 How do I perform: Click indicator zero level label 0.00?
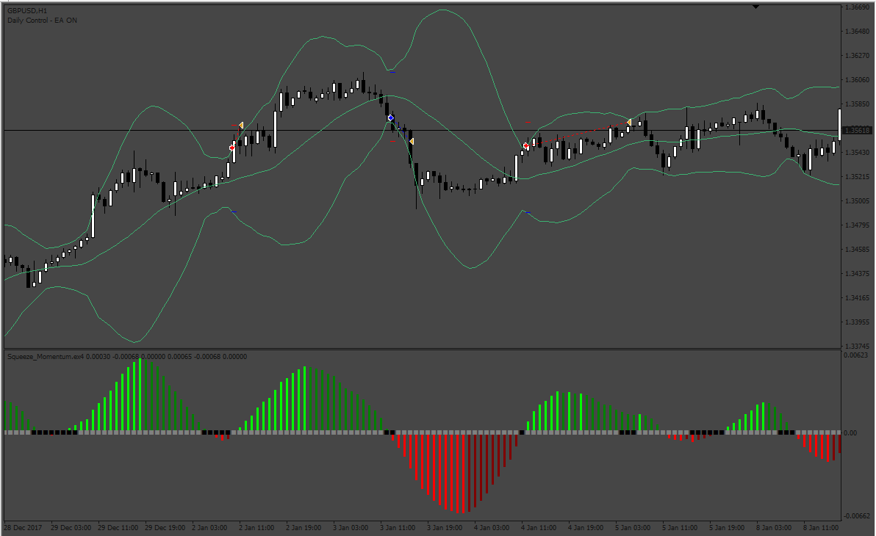click(x=850, y=432)
